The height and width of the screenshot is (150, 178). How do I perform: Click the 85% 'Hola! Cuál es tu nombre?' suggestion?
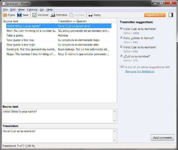(x=140, y=47)
